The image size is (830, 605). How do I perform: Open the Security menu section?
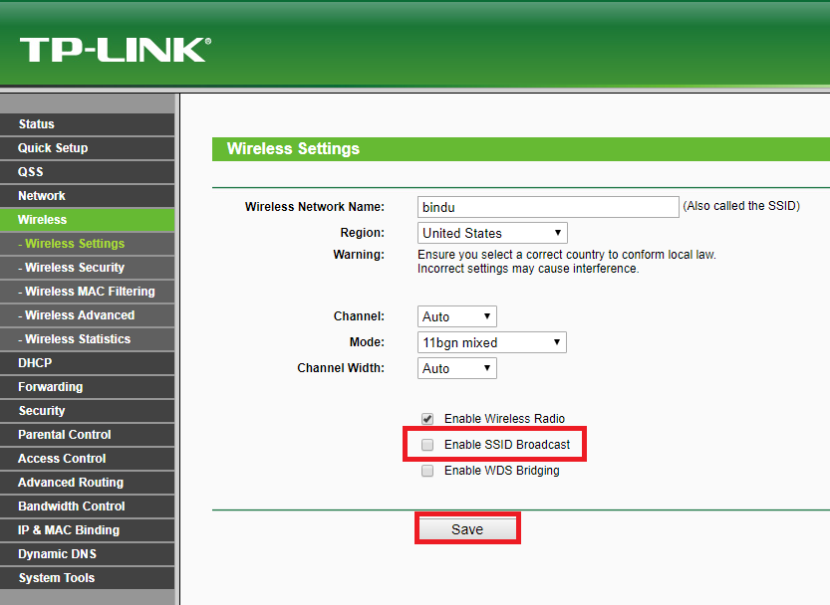click(x=88, y=411)
